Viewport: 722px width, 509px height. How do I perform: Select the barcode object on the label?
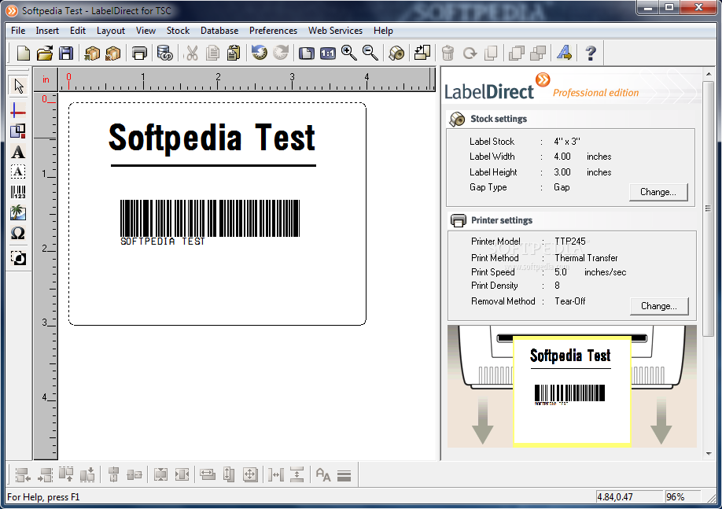(x=209, y=223)
